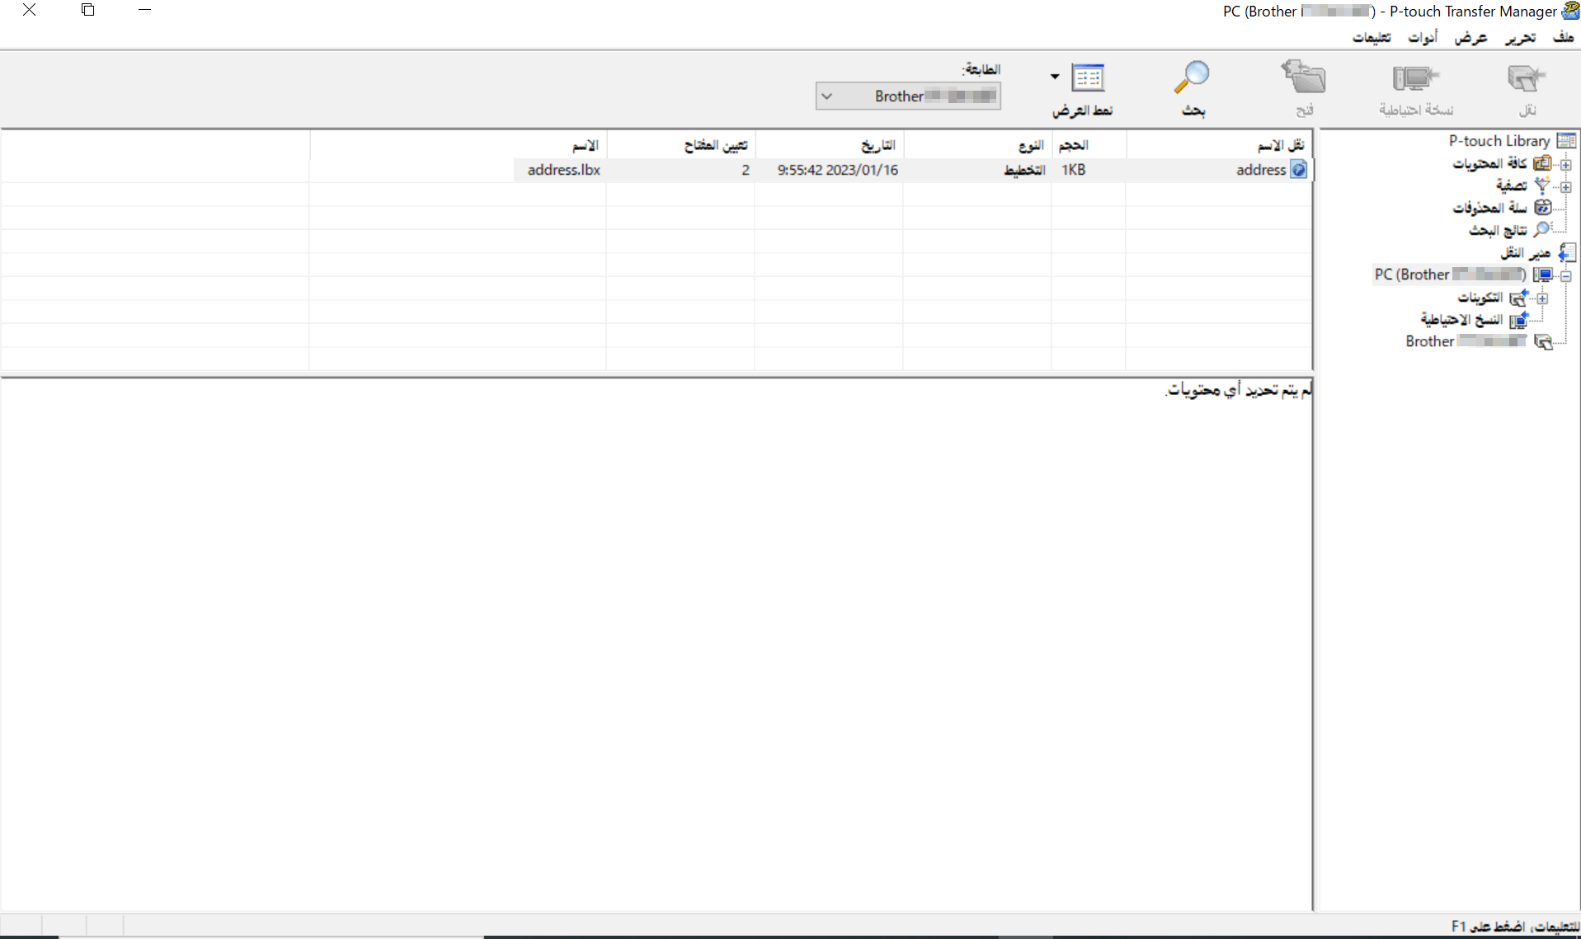The height and width of the screenshot is (939, 1581).
Task: Select the P-touch Library root item
Action: [1499, 141]
